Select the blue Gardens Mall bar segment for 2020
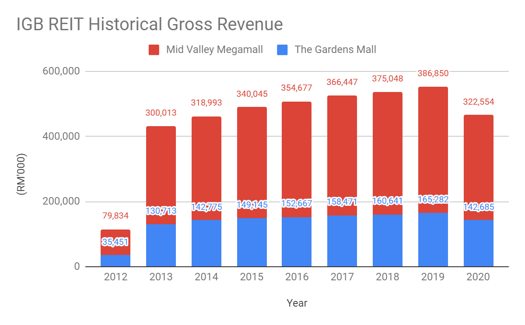 479,243
